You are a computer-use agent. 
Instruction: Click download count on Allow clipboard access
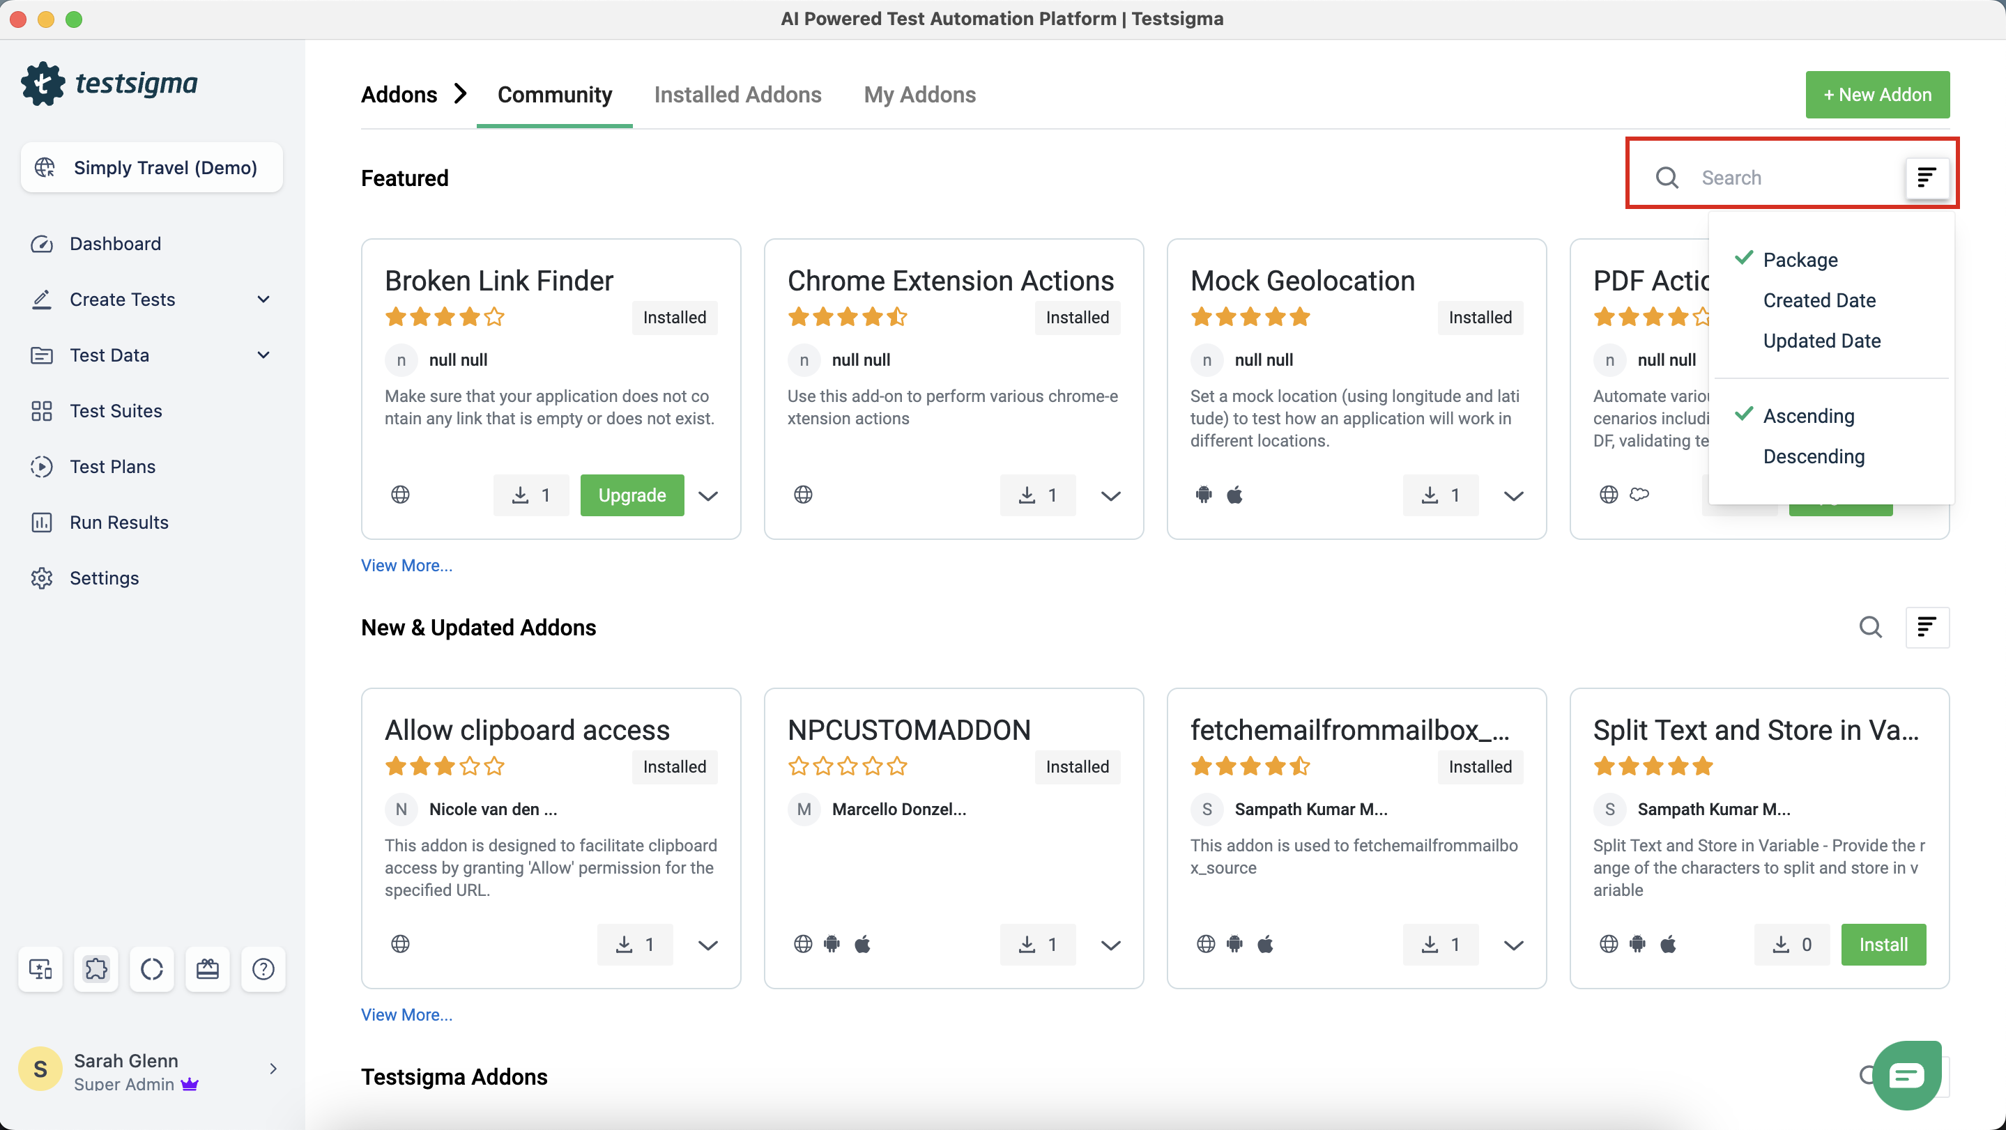635,945
